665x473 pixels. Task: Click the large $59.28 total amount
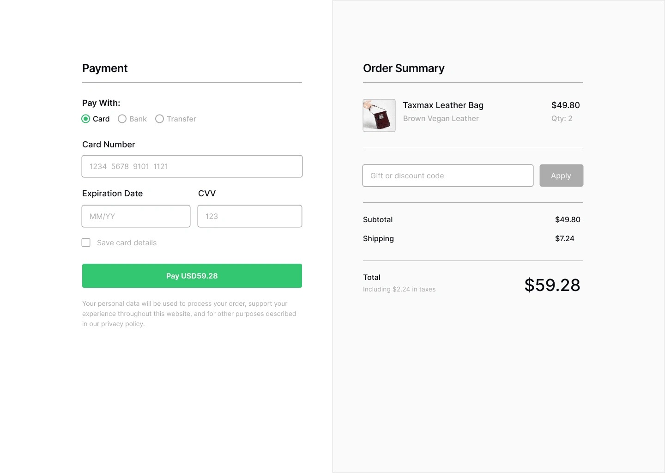552,285
